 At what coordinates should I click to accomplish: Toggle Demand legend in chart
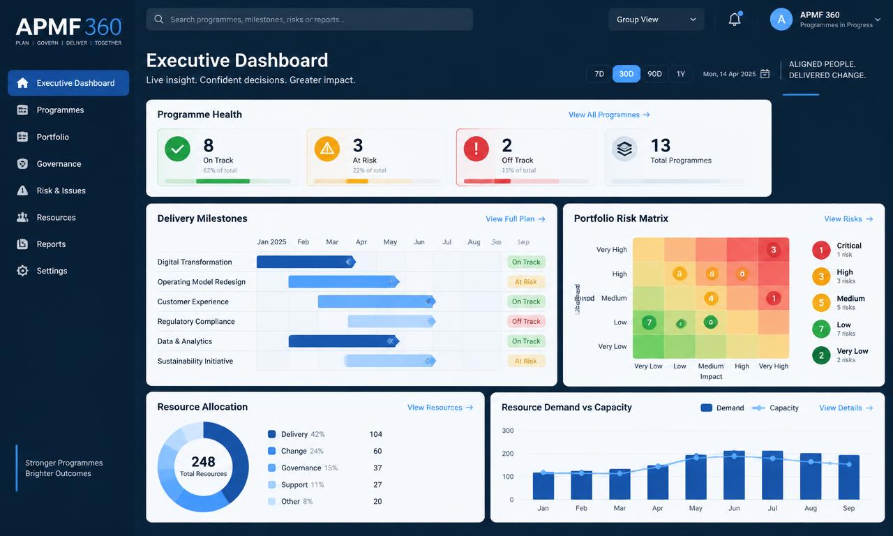click(722, 408)
